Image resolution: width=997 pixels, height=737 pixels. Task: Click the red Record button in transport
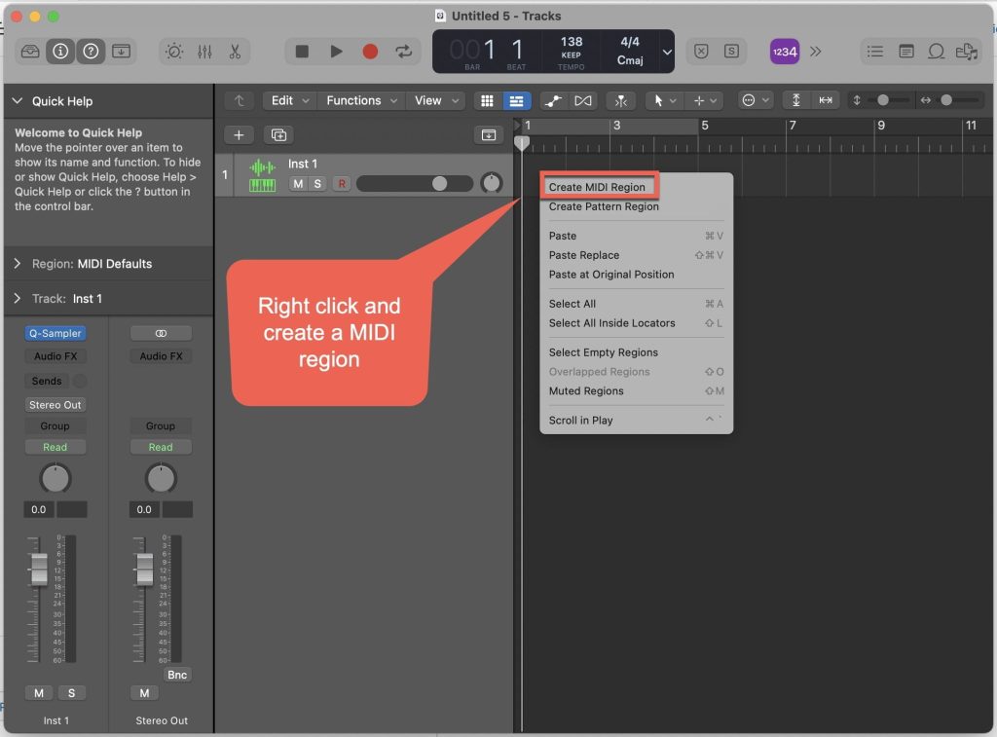tap(370, 52)
